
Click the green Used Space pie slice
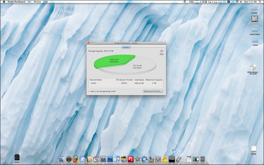tap(114, 61)
